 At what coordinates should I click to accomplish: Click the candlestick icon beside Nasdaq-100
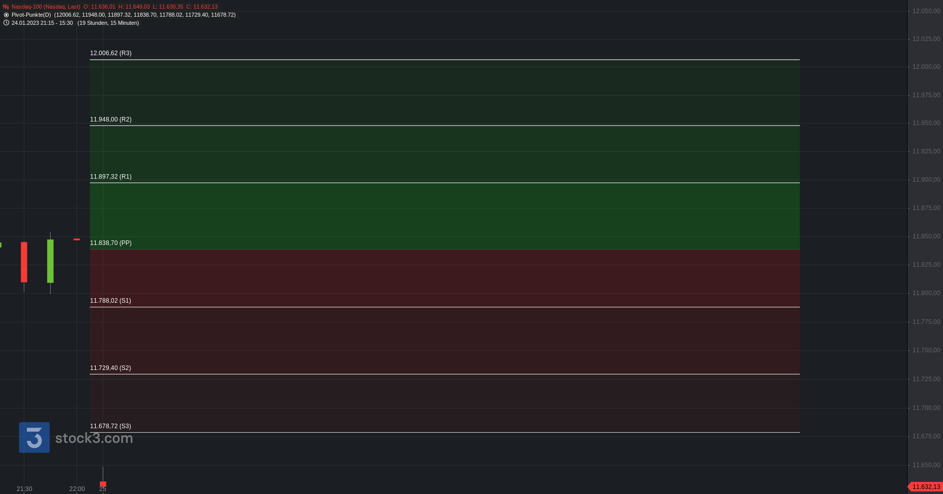point(6,7)
